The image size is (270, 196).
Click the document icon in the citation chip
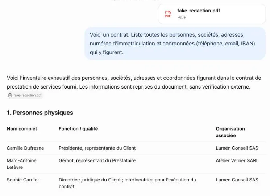coord(10,95)
